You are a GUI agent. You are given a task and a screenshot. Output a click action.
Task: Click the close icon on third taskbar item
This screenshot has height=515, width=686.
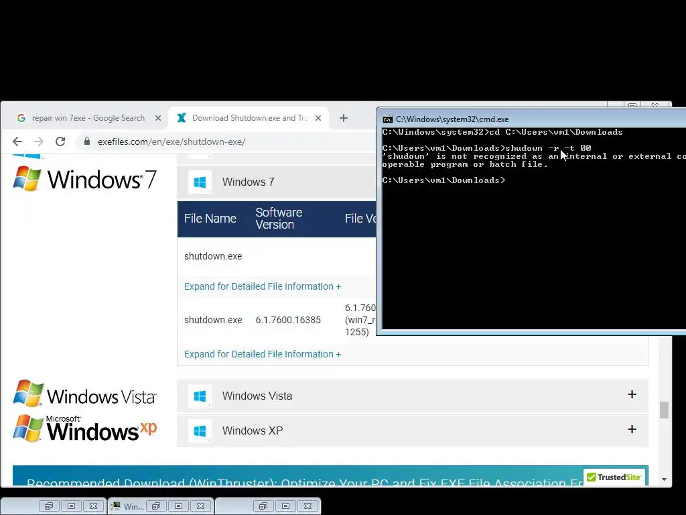pos(307,506)
